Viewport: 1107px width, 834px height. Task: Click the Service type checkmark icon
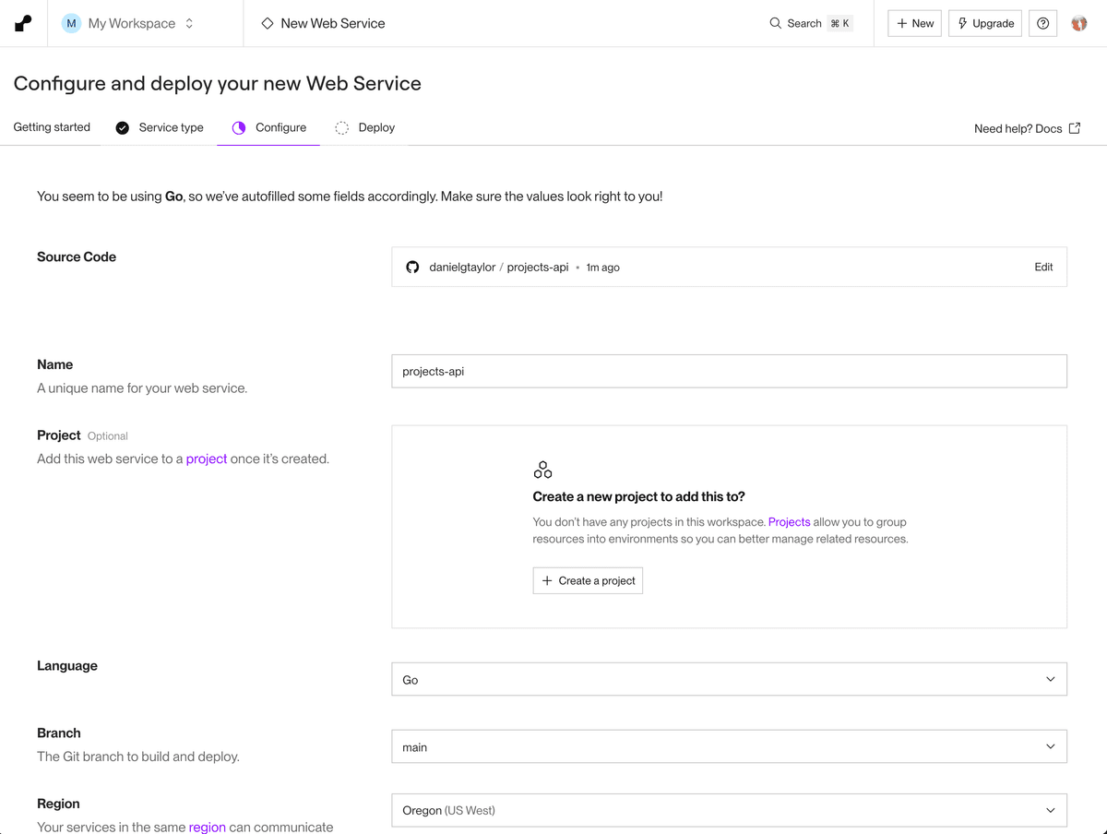(x=123, y=128)
